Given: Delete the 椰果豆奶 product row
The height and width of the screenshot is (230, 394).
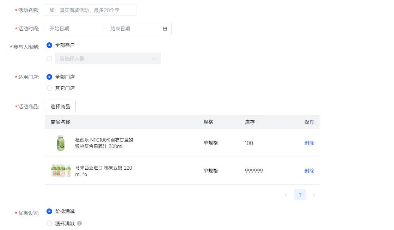Looking at the screenshot, I should point(309,171).
